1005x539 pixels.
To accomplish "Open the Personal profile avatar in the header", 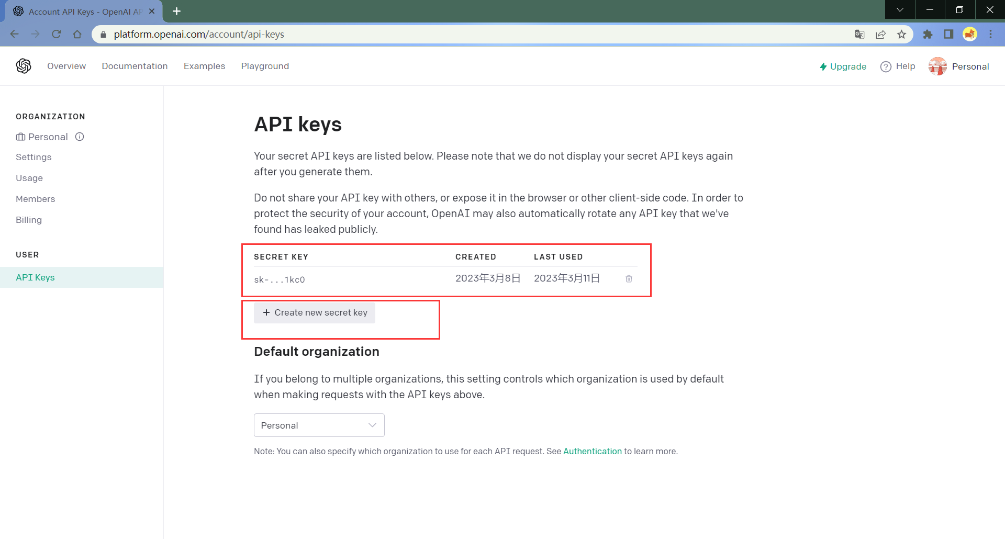I will [x=937, y=66].
